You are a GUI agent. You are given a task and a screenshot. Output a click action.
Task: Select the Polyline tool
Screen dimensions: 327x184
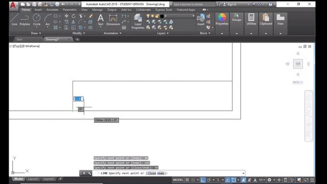click(25, 19)
